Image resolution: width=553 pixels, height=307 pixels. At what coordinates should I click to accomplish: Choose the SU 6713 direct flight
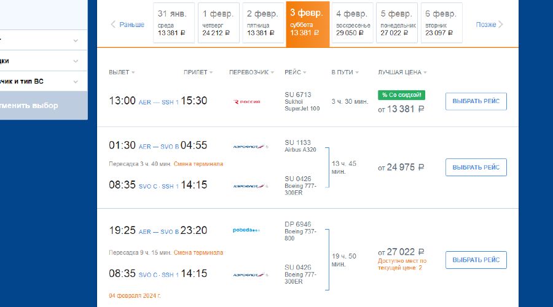[476, 101]
